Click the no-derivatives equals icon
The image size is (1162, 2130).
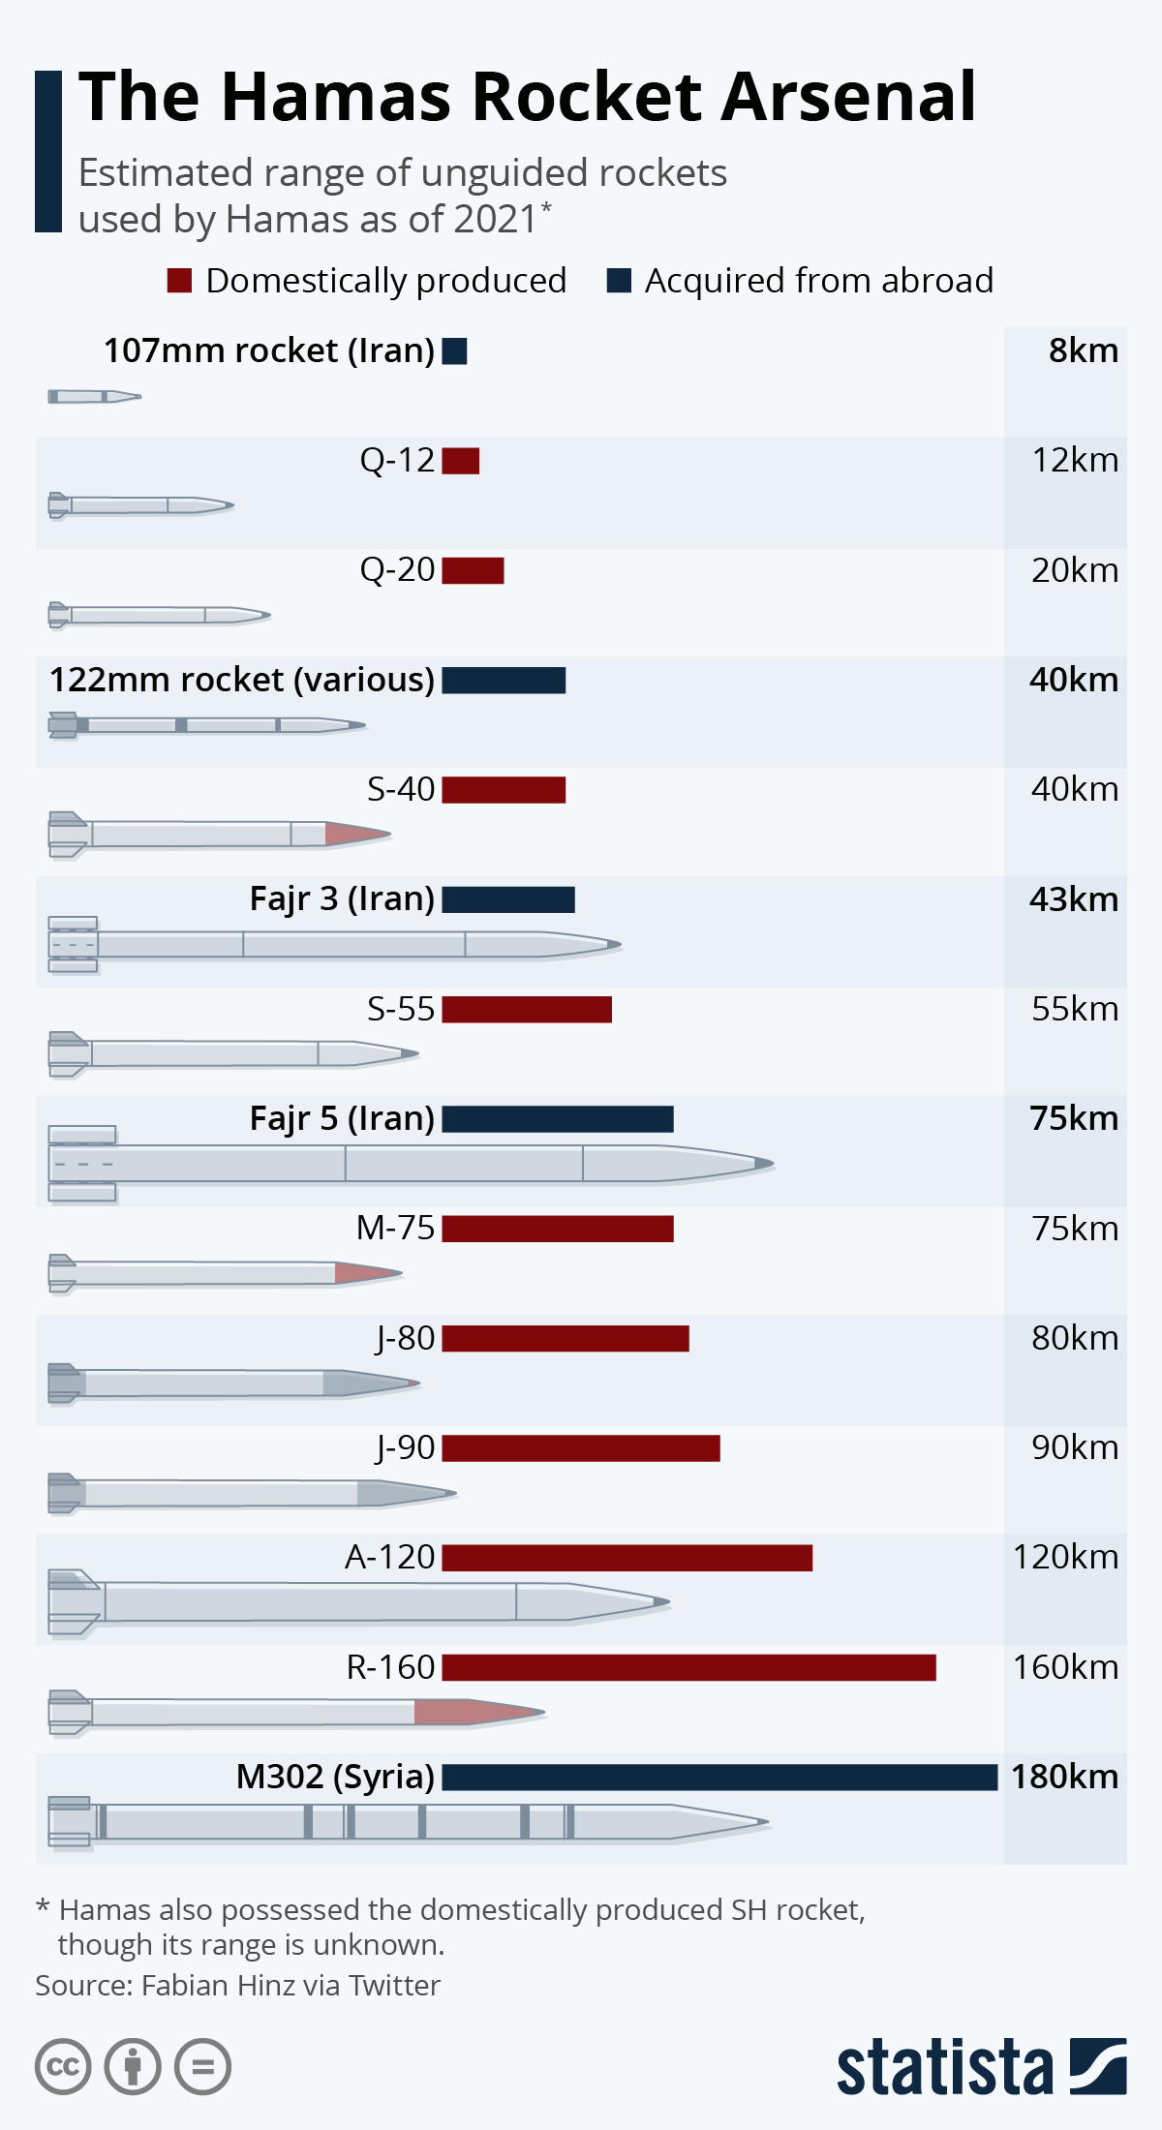[202, 2068]
